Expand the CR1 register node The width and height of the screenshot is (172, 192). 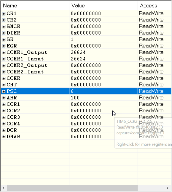click(x=4, y=14)
